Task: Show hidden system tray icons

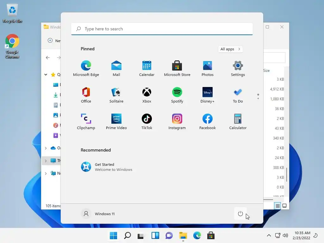Action: pyautogui.click(x=269, y=235)
